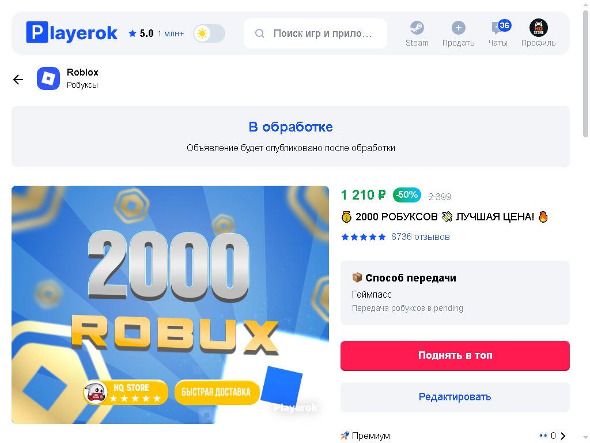Screen dimensions: 590x443
Task: Click the five-star rating stars
Action: pos(363,237)
